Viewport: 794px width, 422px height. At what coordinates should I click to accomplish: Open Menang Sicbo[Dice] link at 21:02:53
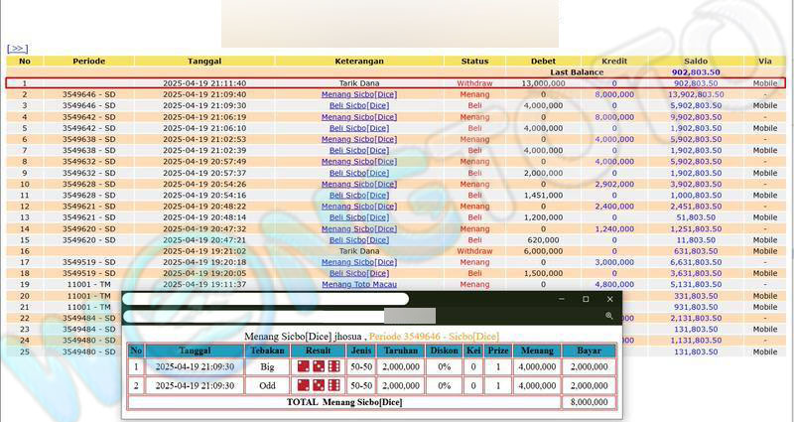(x=358, y=139)
